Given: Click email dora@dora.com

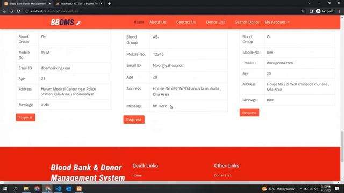Looking at the screenshot, I should pos(279,63).
